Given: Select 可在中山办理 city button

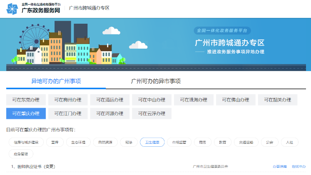Looking at the screenshot, I should [x=152, y=100].
